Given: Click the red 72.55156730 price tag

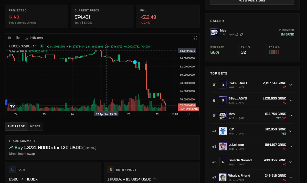Looking at the screenshot, I should 187,105.
